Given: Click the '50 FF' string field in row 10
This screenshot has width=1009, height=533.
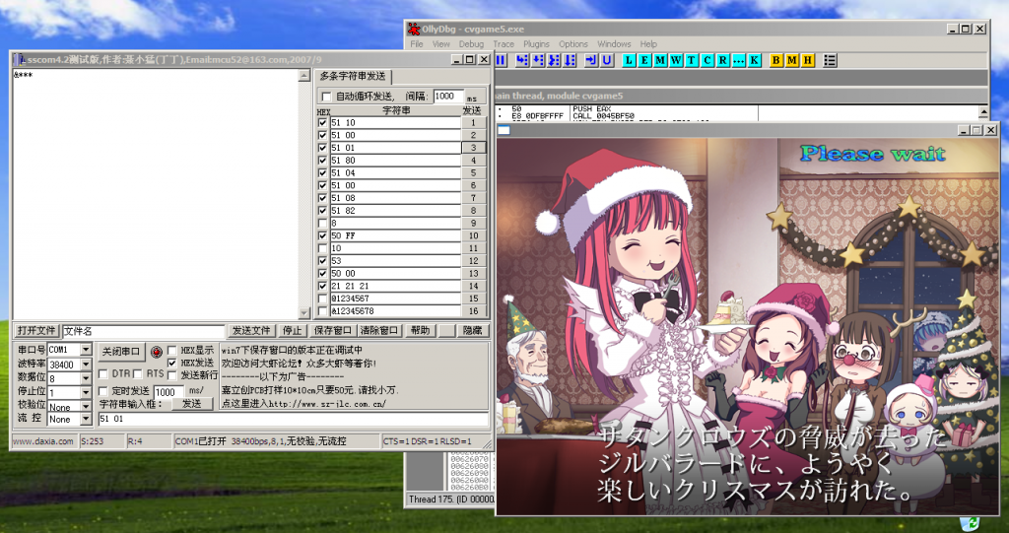Looking at the screenshot, I should tap(395, 235).
